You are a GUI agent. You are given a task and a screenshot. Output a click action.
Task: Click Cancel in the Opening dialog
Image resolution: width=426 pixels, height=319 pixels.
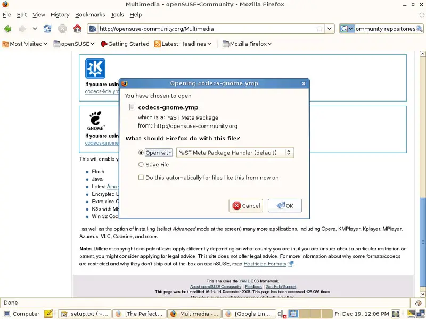(x=246, y=206)
